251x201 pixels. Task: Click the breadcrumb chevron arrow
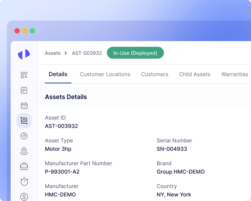pos(66,53)
